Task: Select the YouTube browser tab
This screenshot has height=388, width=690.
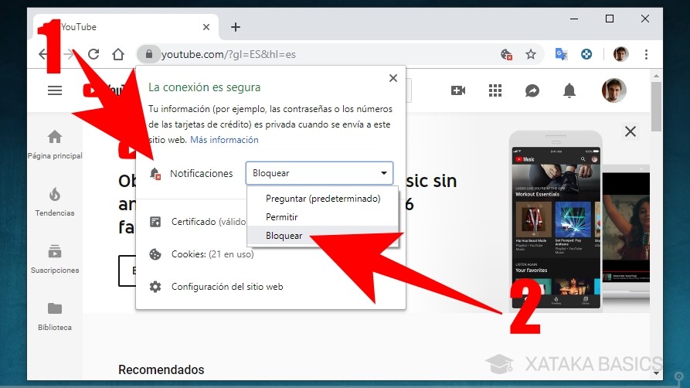Action: [127, 26]
